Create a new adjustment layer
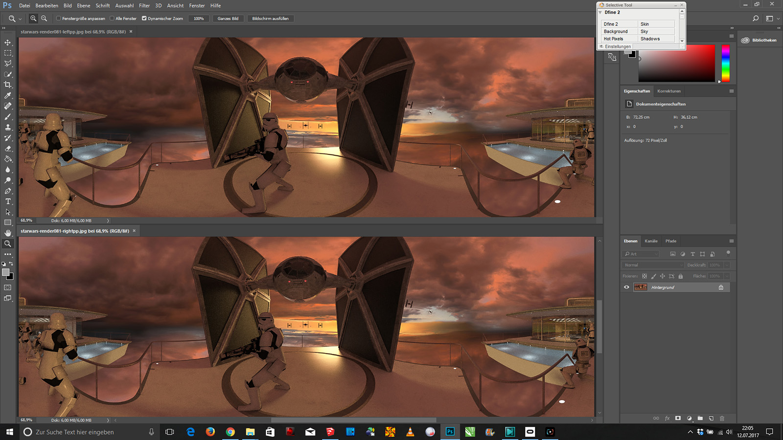 (x=689, y=418)
